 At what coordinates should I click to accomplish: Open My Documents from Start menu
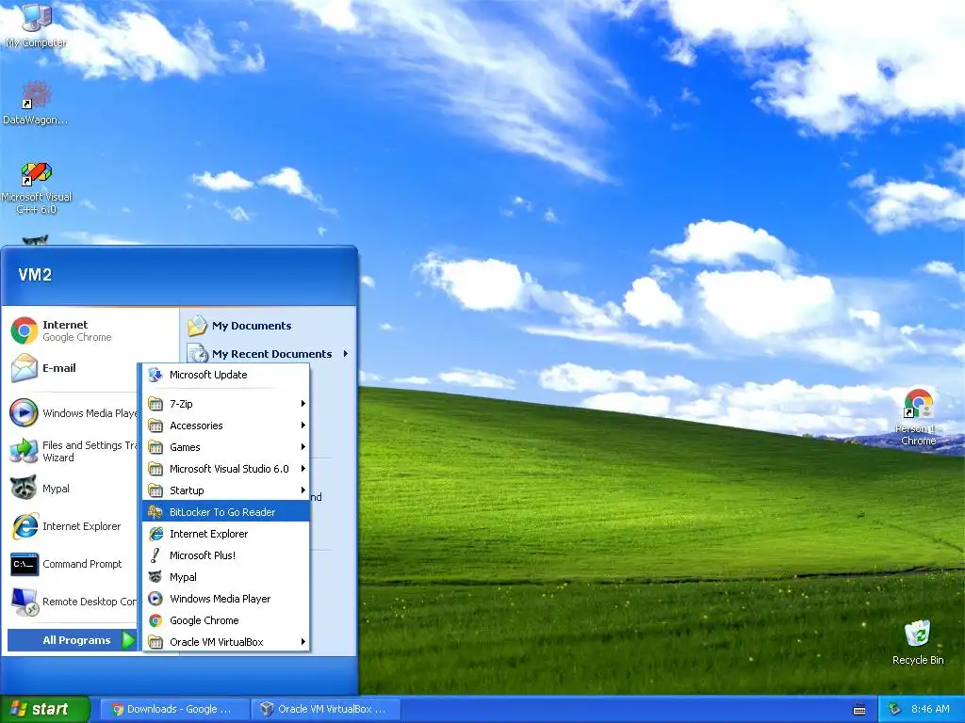269,325
